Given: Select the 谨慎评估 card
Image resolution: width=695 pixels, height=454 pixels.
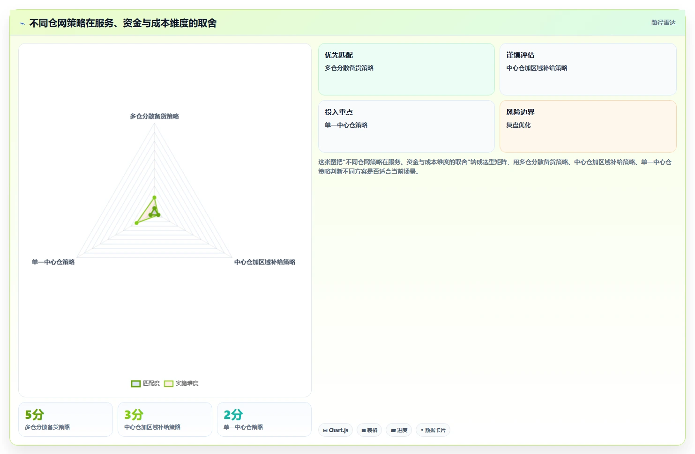Looking at the screenshot, I should pos(588,69).
